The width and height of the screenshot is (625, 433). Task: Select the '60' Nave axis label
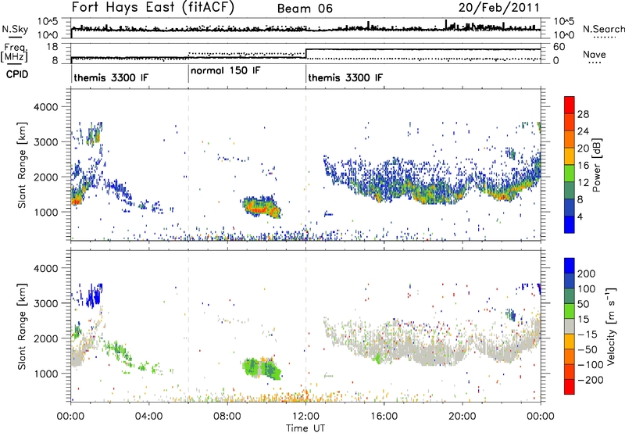pyautogui.click(x=559, y=47)
